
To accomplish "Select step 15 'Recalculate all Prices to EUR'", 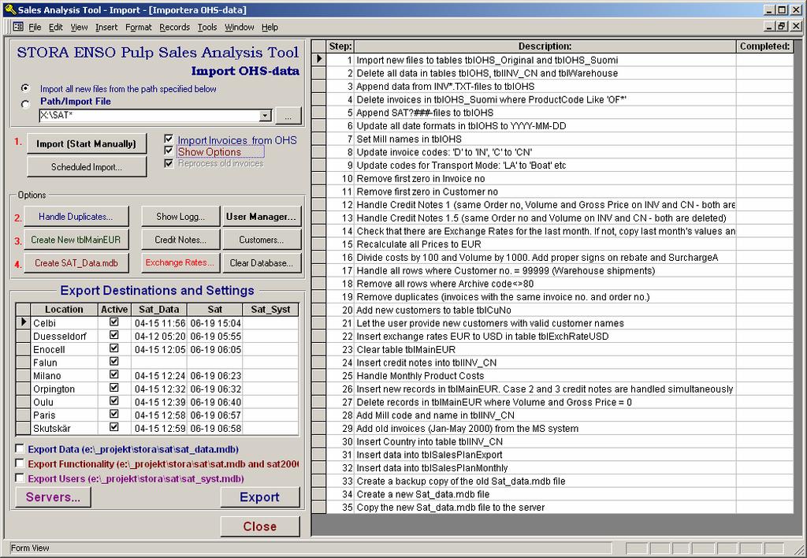I will click(545, 244).
